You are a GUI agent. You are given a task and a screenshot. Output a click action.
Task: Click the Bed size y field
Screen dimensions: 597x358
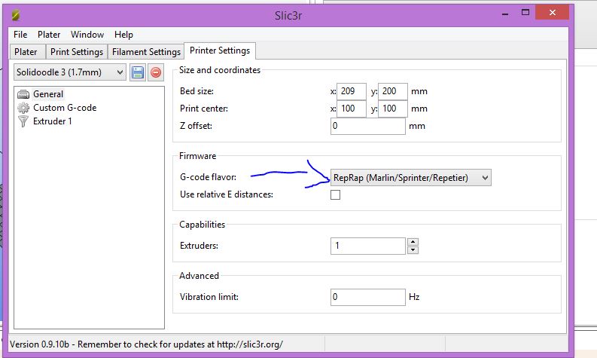[x=393, y=91]
